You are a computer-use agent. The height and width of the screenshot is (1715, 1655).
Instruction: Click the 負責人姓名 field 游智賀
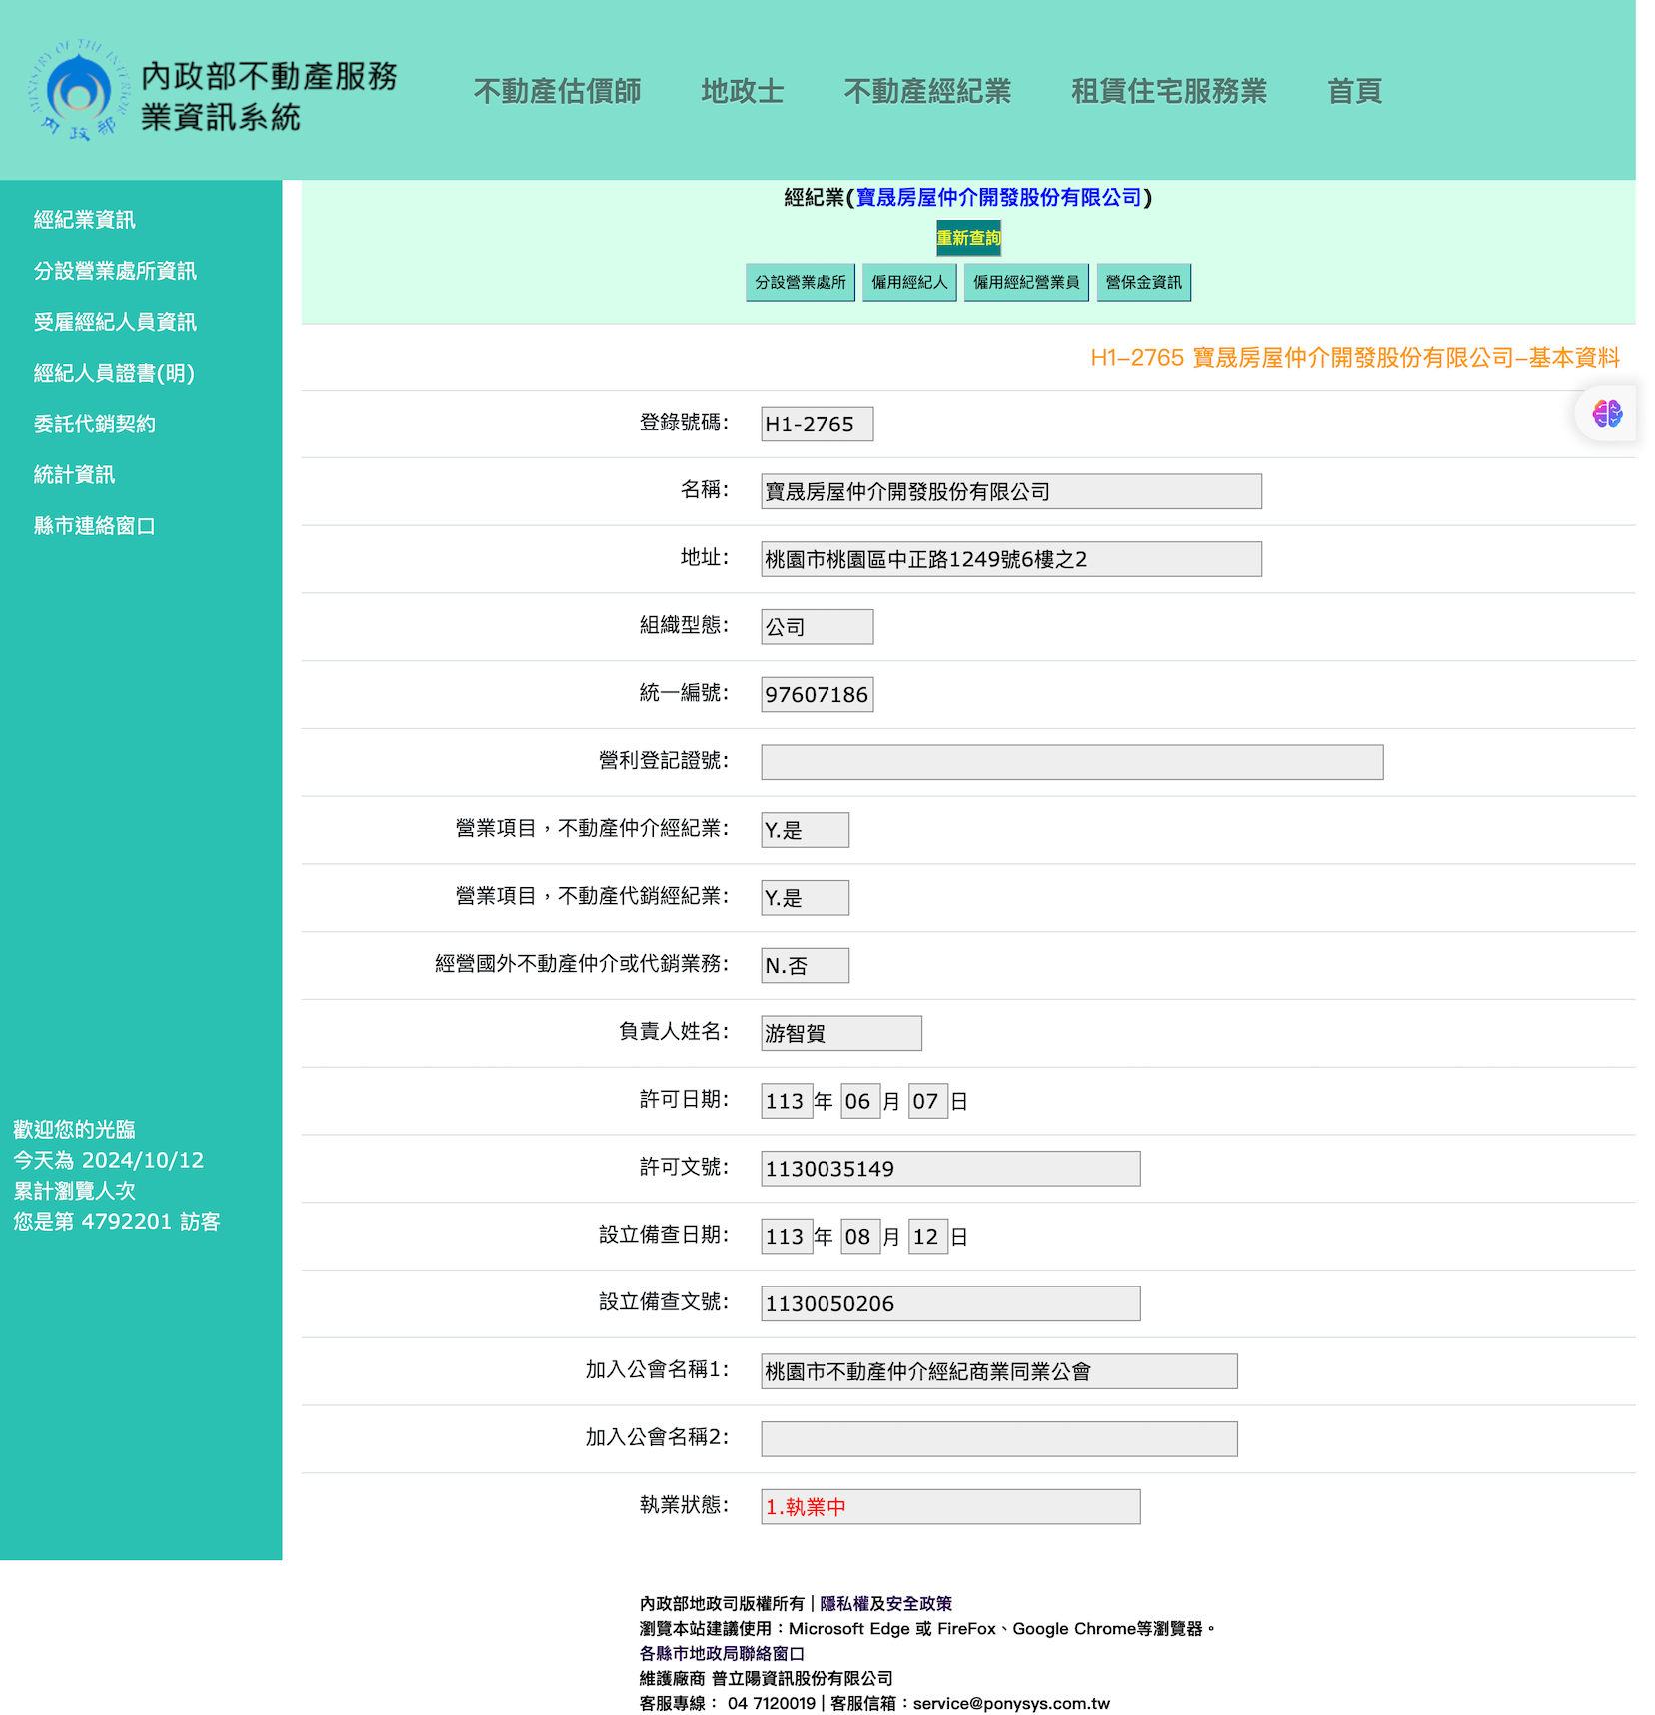pyautogui.click(x=840, y=1033)
